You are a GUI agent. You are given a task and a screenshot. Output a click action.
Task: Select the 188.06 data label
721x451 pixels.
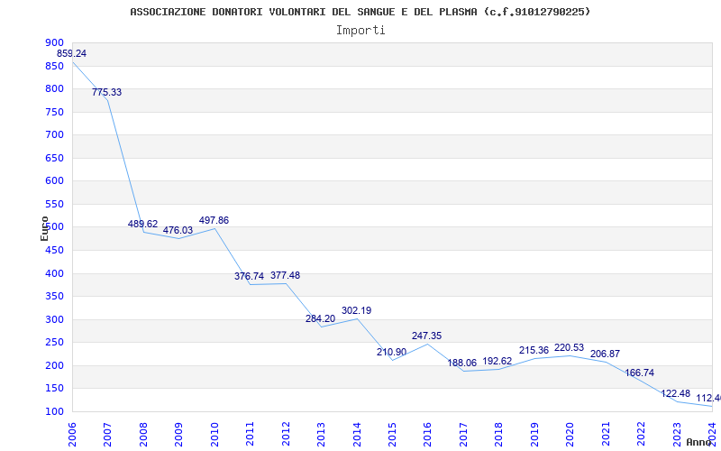pyautogui.click(x=462, y=364)
